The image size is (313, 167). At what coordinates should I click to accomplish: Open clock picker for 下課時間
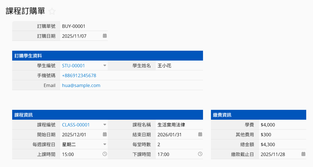(x=200, y=154)
